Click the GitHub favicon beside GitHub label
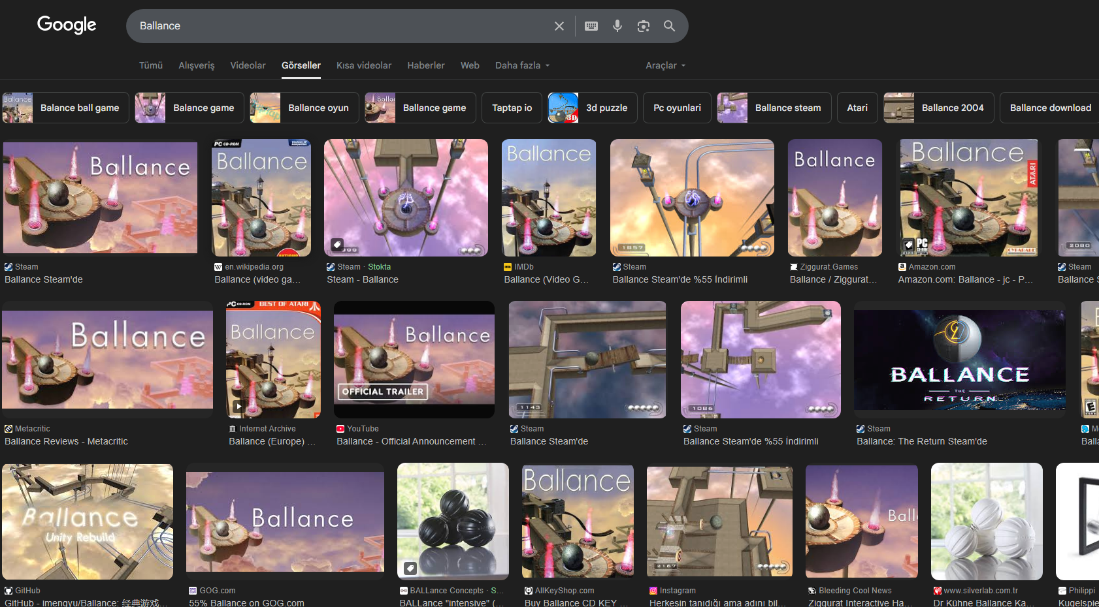This screenshot has width=1099, height=607. point(8,591)
